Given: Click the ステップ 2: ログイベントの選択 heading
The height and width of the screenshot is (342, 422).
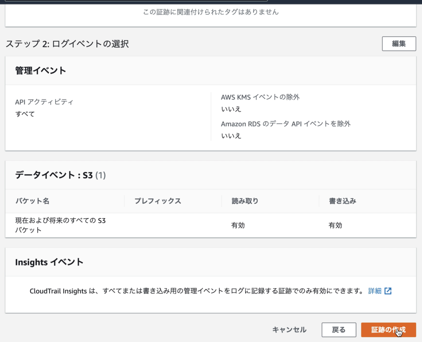Looking at the screenshot, I should click(67, 44).
